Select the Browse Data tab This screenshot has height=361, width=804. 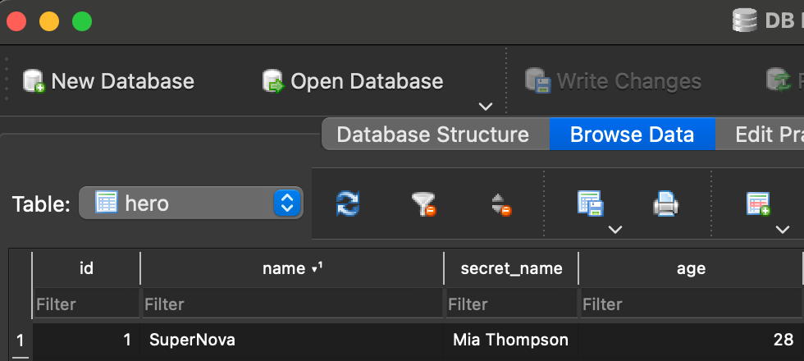[632, 135]
